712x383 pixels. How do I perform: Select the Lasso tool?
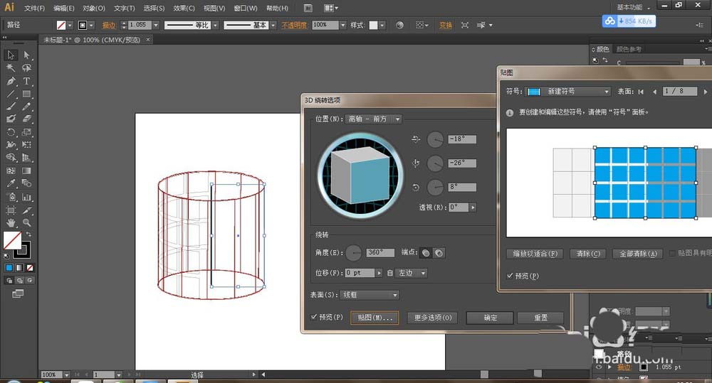tap(27, 68)
